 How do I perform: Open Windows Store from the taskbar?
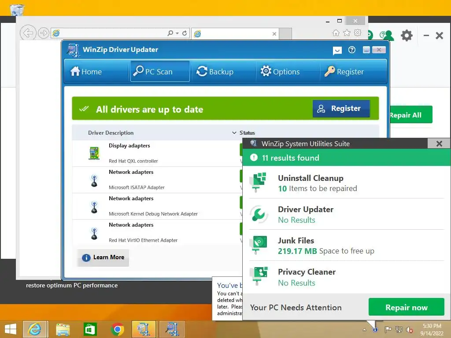(90, 329)
